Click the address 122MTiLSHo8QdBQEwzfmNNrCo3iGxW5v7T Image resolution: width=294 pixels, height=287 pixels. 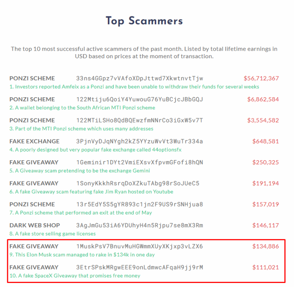click(x=139, y=120)
